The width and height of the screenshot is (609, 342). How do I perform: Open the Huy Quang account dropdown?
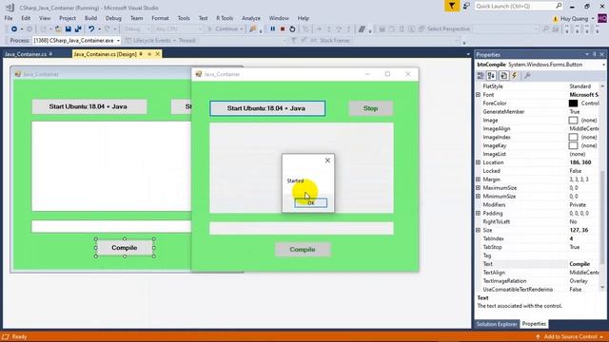593,19
